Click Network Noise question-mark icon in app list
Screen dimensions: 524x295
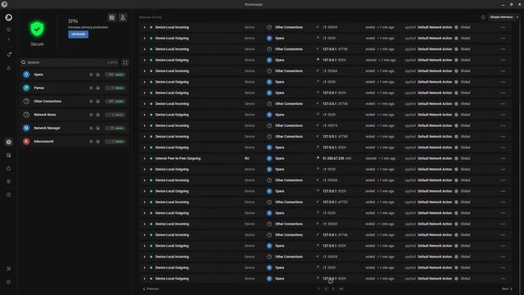pos(26,115)
